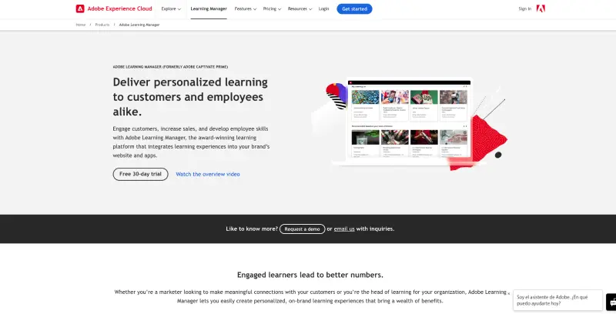Close the Adobe assistant chat popup
This screenshot has height=314, width=616.
coord(509,293)
